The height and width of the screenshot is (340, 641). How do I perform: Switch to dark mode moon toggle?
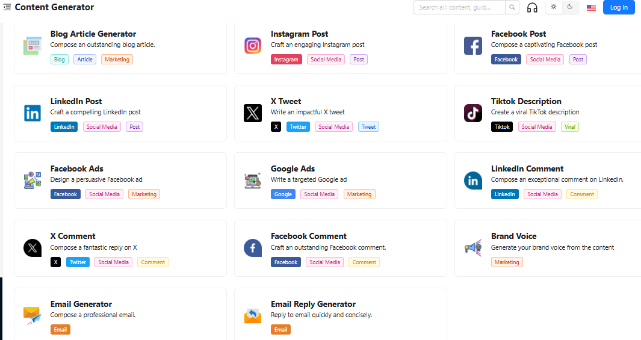point(570,7)
